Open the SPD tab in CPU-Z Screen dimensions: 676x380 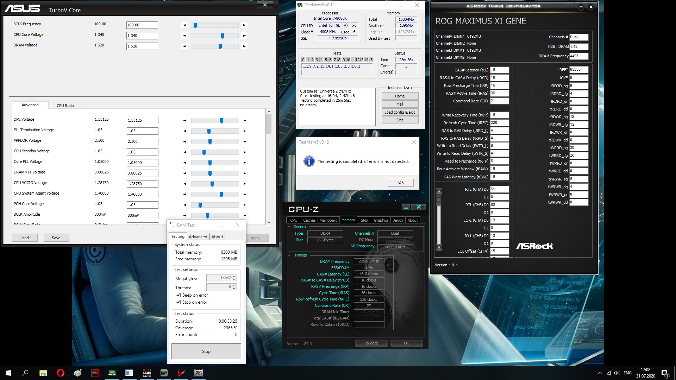(364, 220)
